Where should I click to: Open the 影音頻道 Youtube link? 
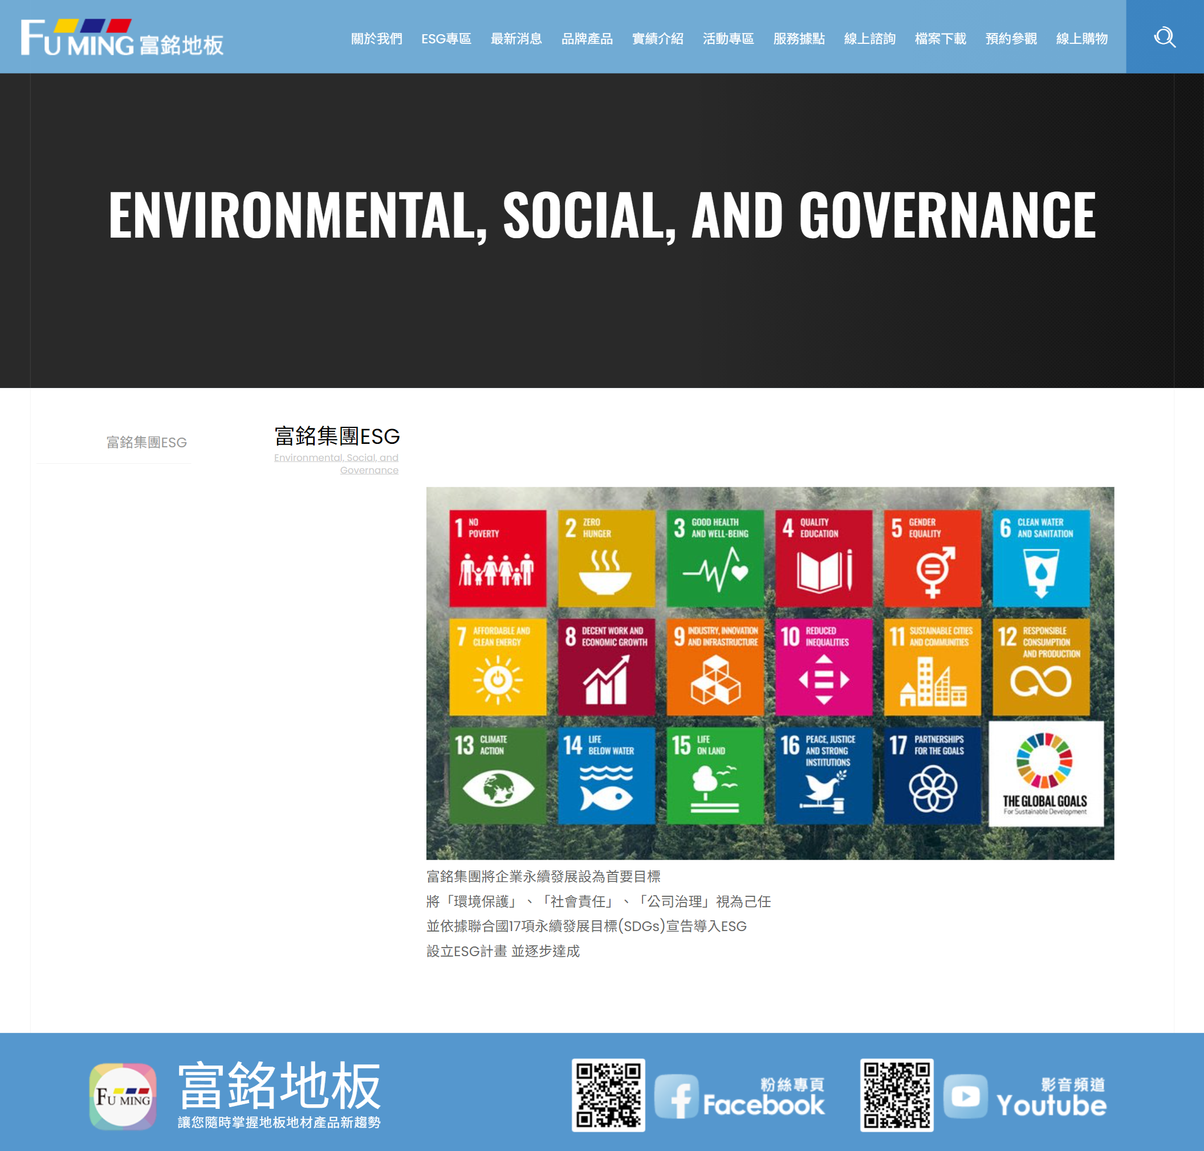tap(1051, 1096)
